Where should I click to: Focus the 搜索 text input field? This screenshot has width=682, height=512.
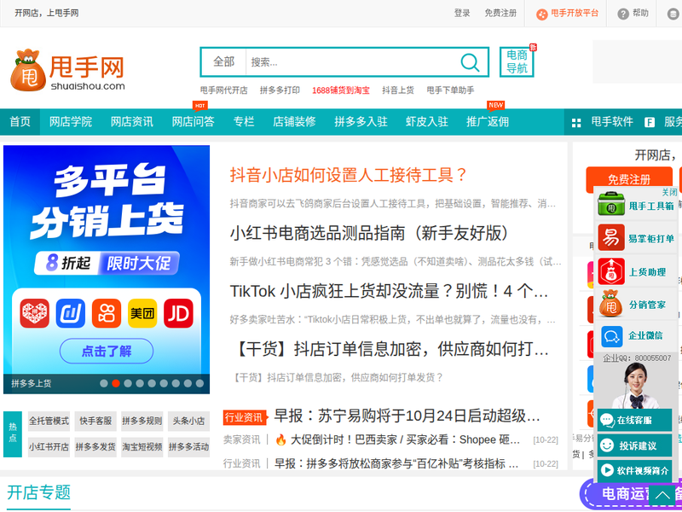[x=350, y=62]
